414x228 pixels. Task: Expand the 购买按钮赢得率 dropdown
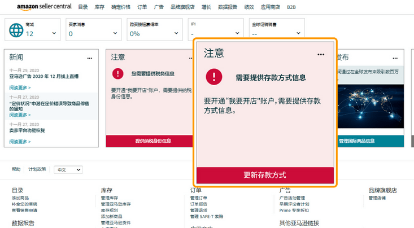(x=176, y=33)
